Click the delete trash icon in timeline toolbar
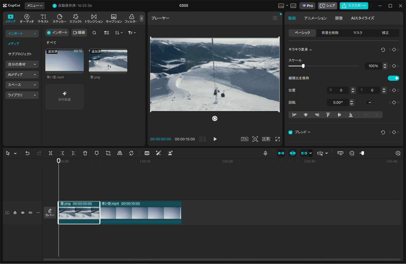 pos(85,153)
